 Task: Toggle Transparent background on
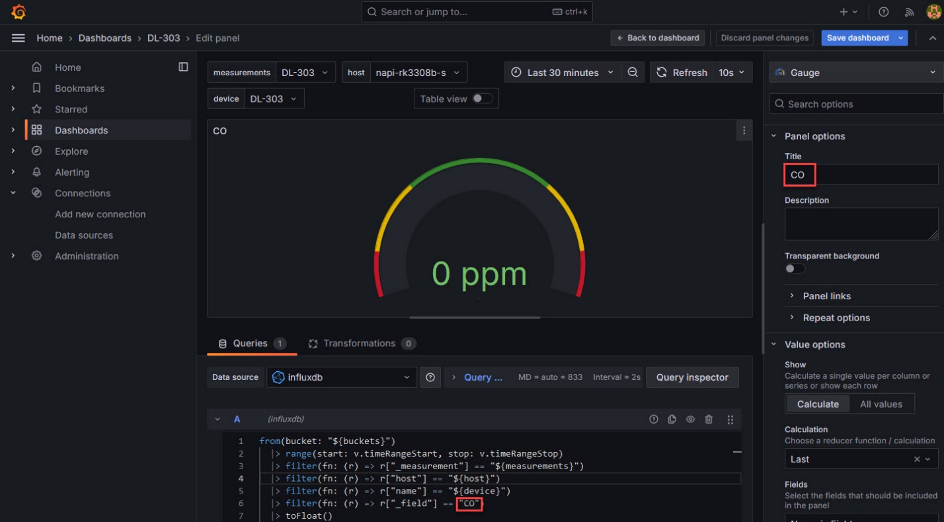(x=794, y=268)
